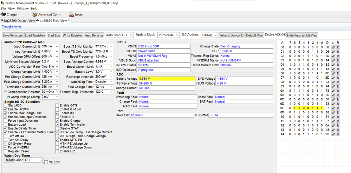Click the Battery Management Studio app icon
This screenshot has width=351, height=173.
2,4
